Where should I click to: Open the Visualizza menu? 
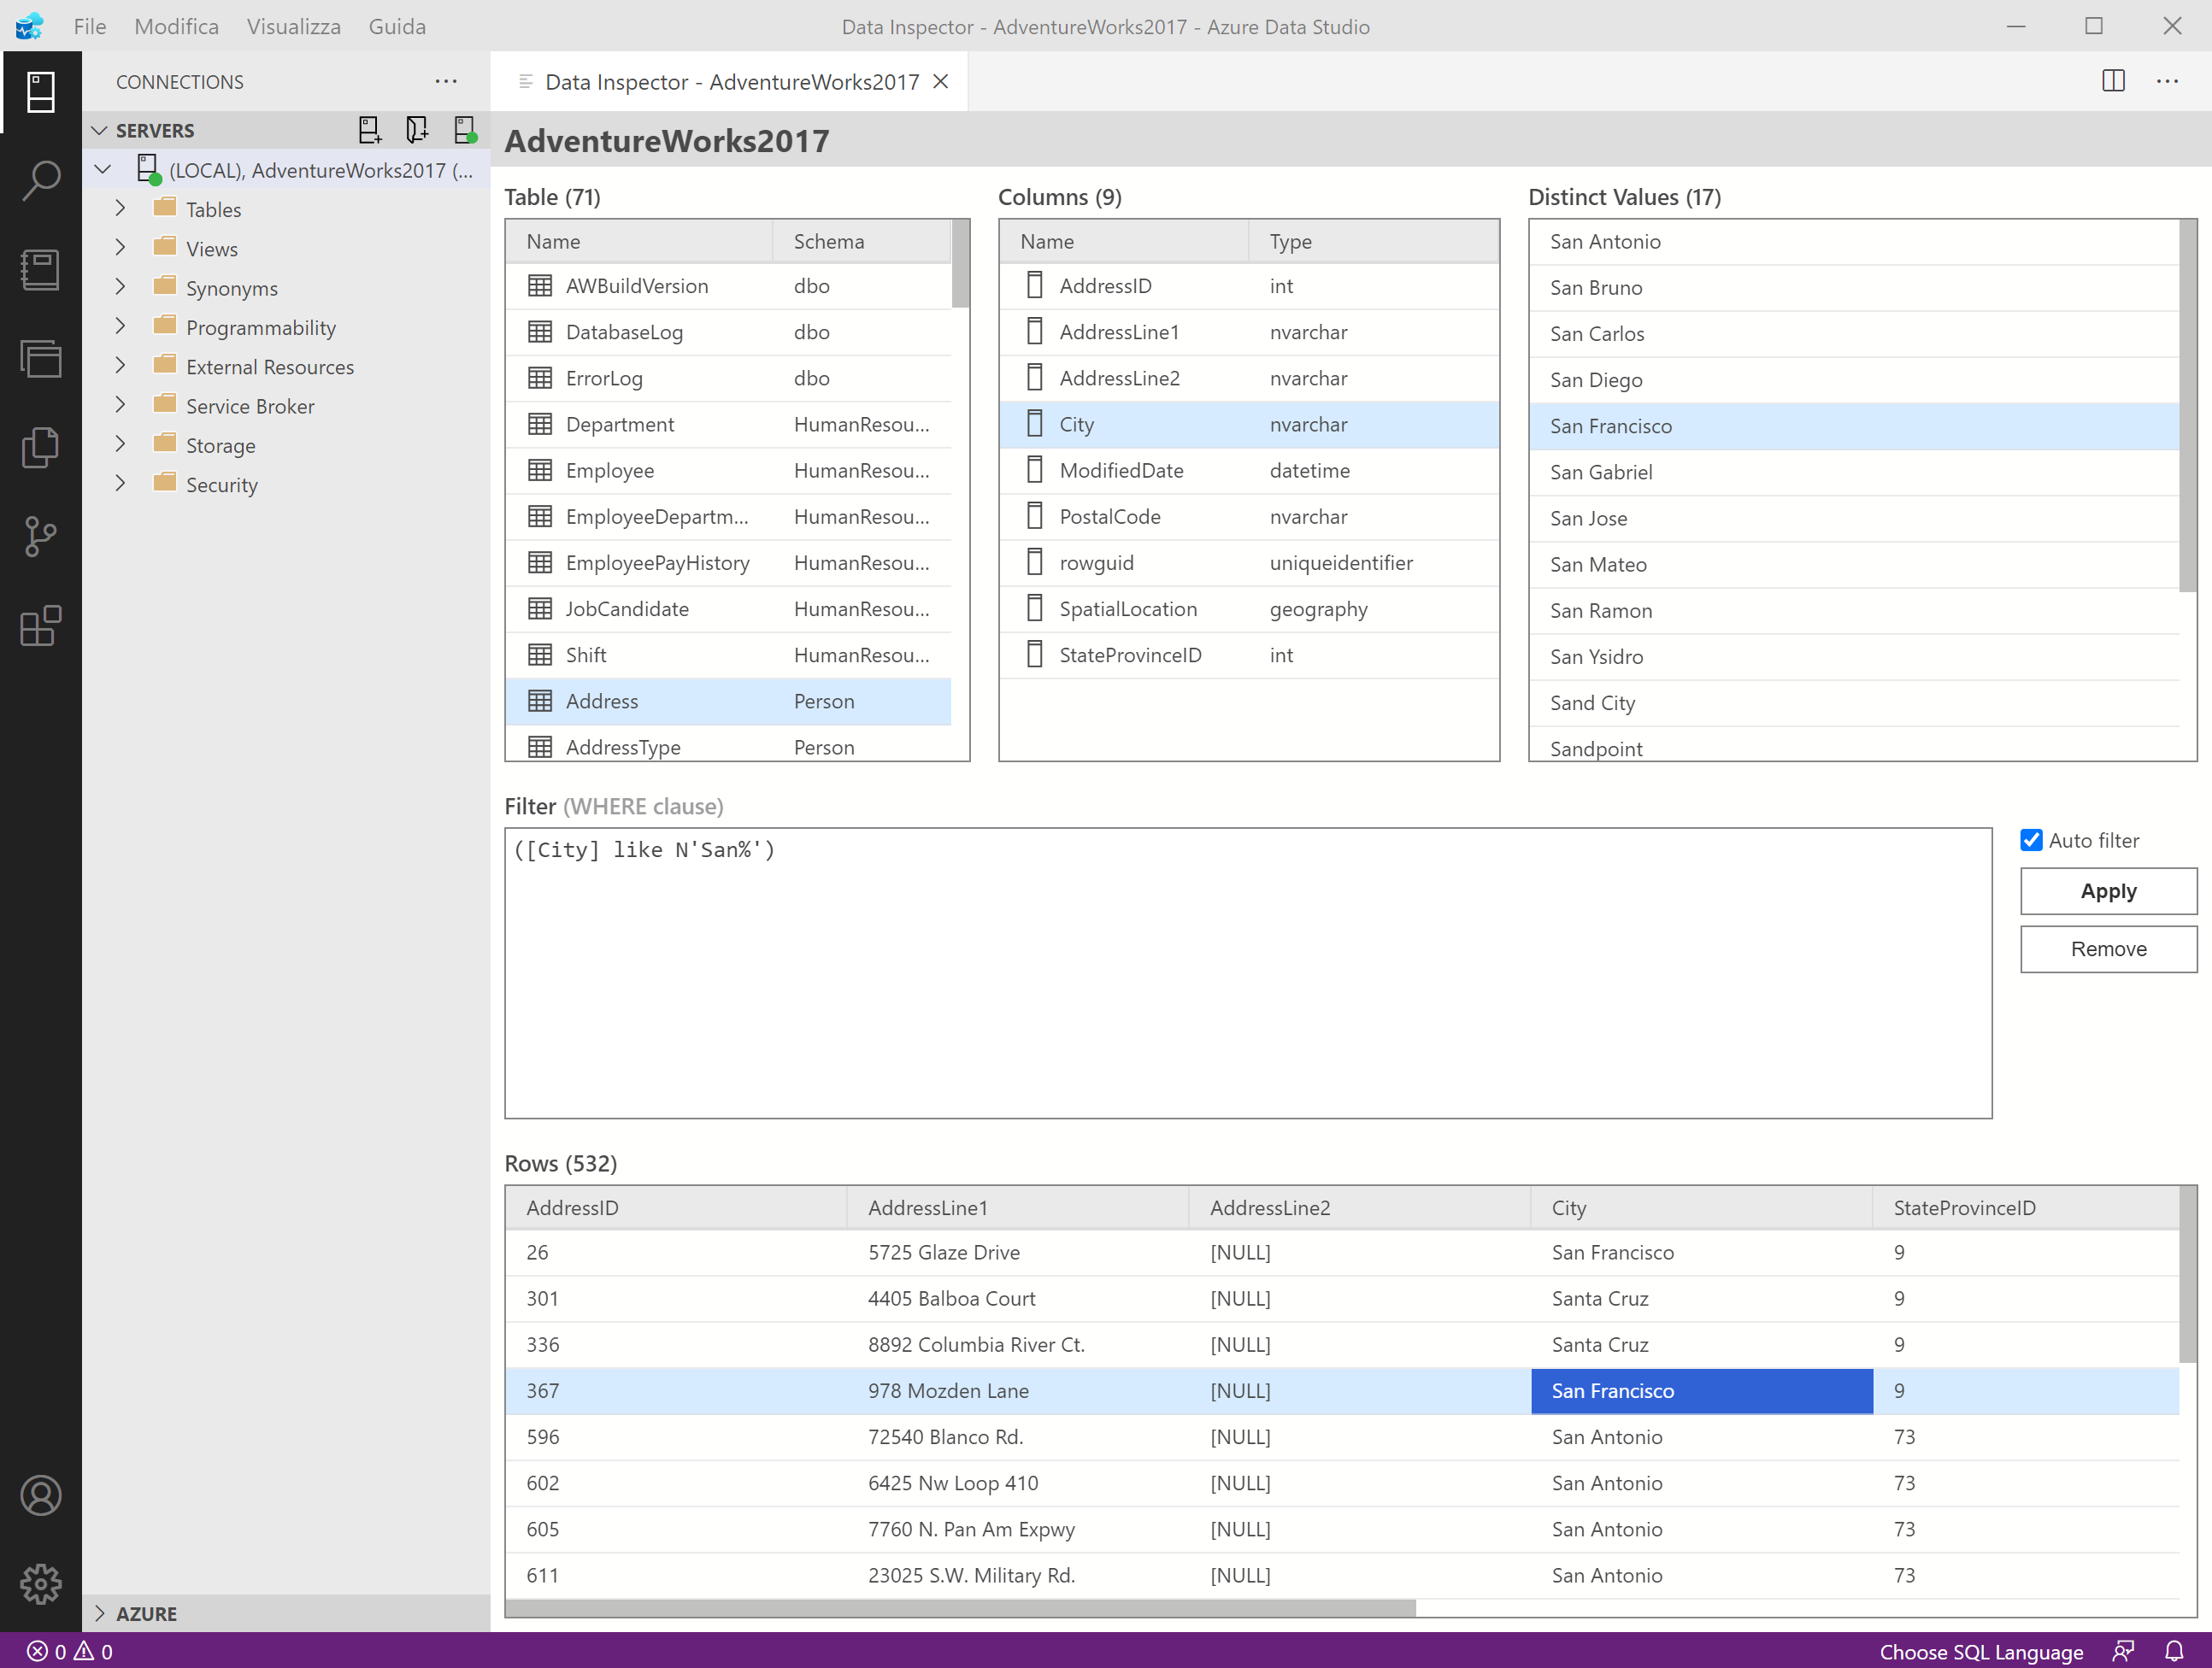click(x=293, y=27)
